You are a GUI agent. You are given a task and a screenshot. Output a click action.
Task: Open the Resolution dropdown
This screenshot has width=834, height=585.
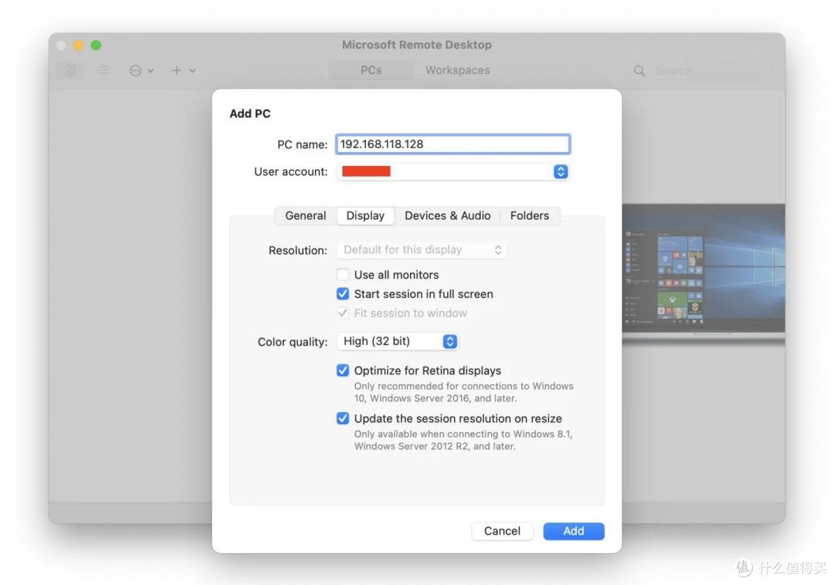[422, 250]
